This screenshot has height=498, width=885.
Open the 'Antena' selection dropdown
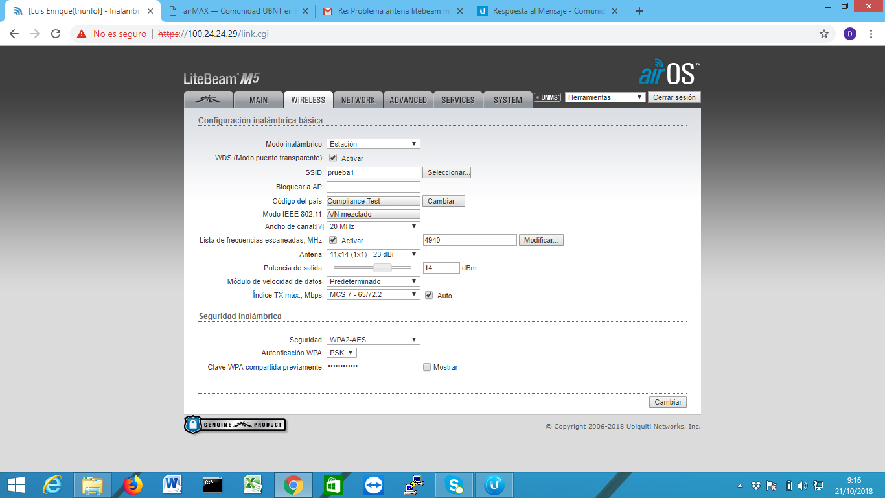point(373,254)
